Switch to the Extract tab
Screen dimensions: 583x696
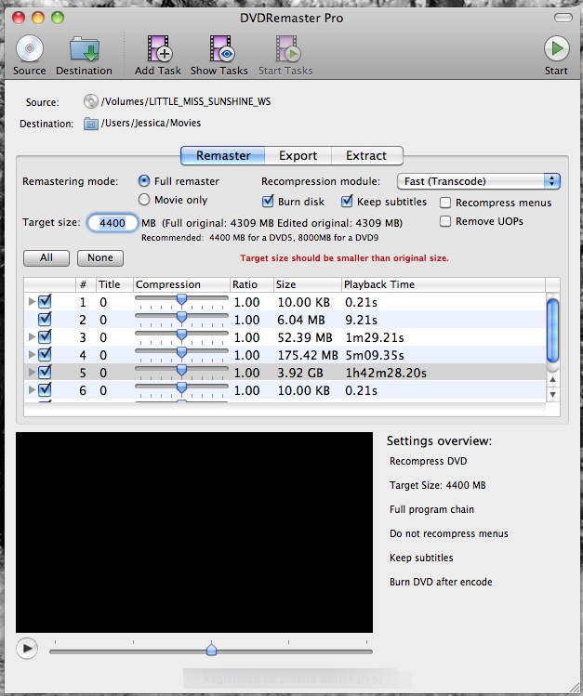(x=366, y=156)
